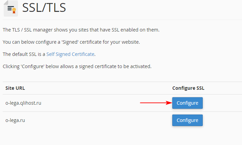Click the sentence about the TLS / SSL manager

[81, 30]
